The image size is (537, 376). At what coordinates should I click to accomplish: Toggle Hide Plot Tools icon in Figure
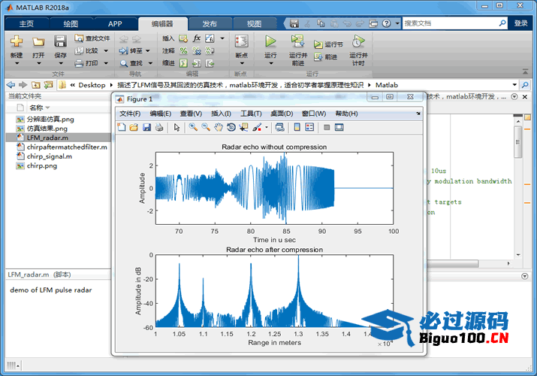point(327,128)
